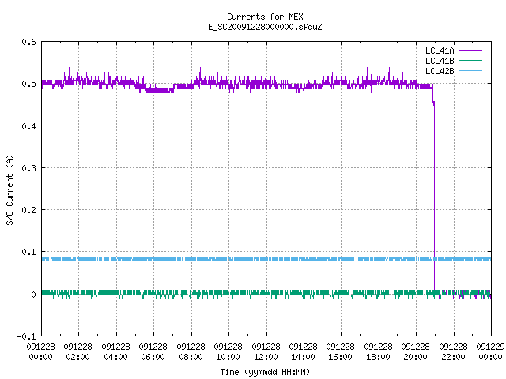Click the x-axis tick '091228 14:00'
The image size is (506, 379).
[303, 352]
